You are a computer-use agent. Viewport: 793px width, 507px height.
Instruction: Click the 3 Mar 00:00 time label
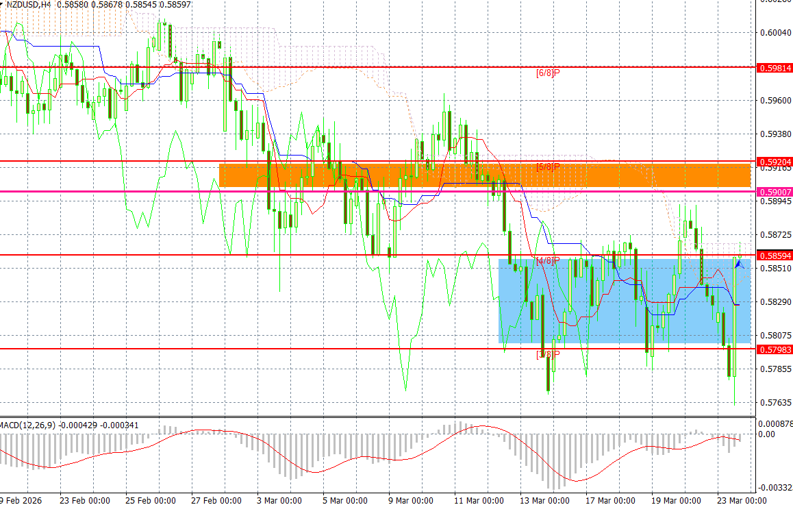coord(279,500)
